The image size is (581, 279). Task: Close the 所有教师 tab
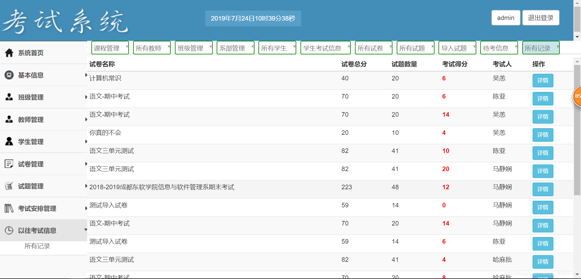(x=169, y=46)
